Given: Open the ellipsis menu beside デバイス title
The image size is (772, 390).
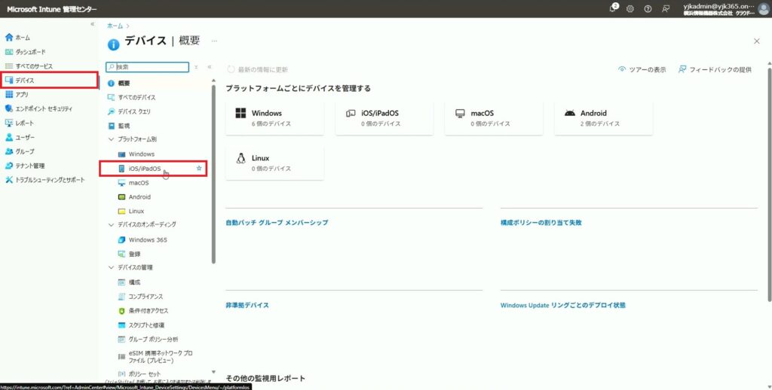Looking at the screenshot, I should tap(214, 41).
